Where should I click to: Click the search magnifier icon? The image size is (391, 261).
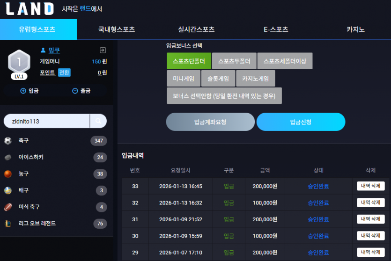98,121
